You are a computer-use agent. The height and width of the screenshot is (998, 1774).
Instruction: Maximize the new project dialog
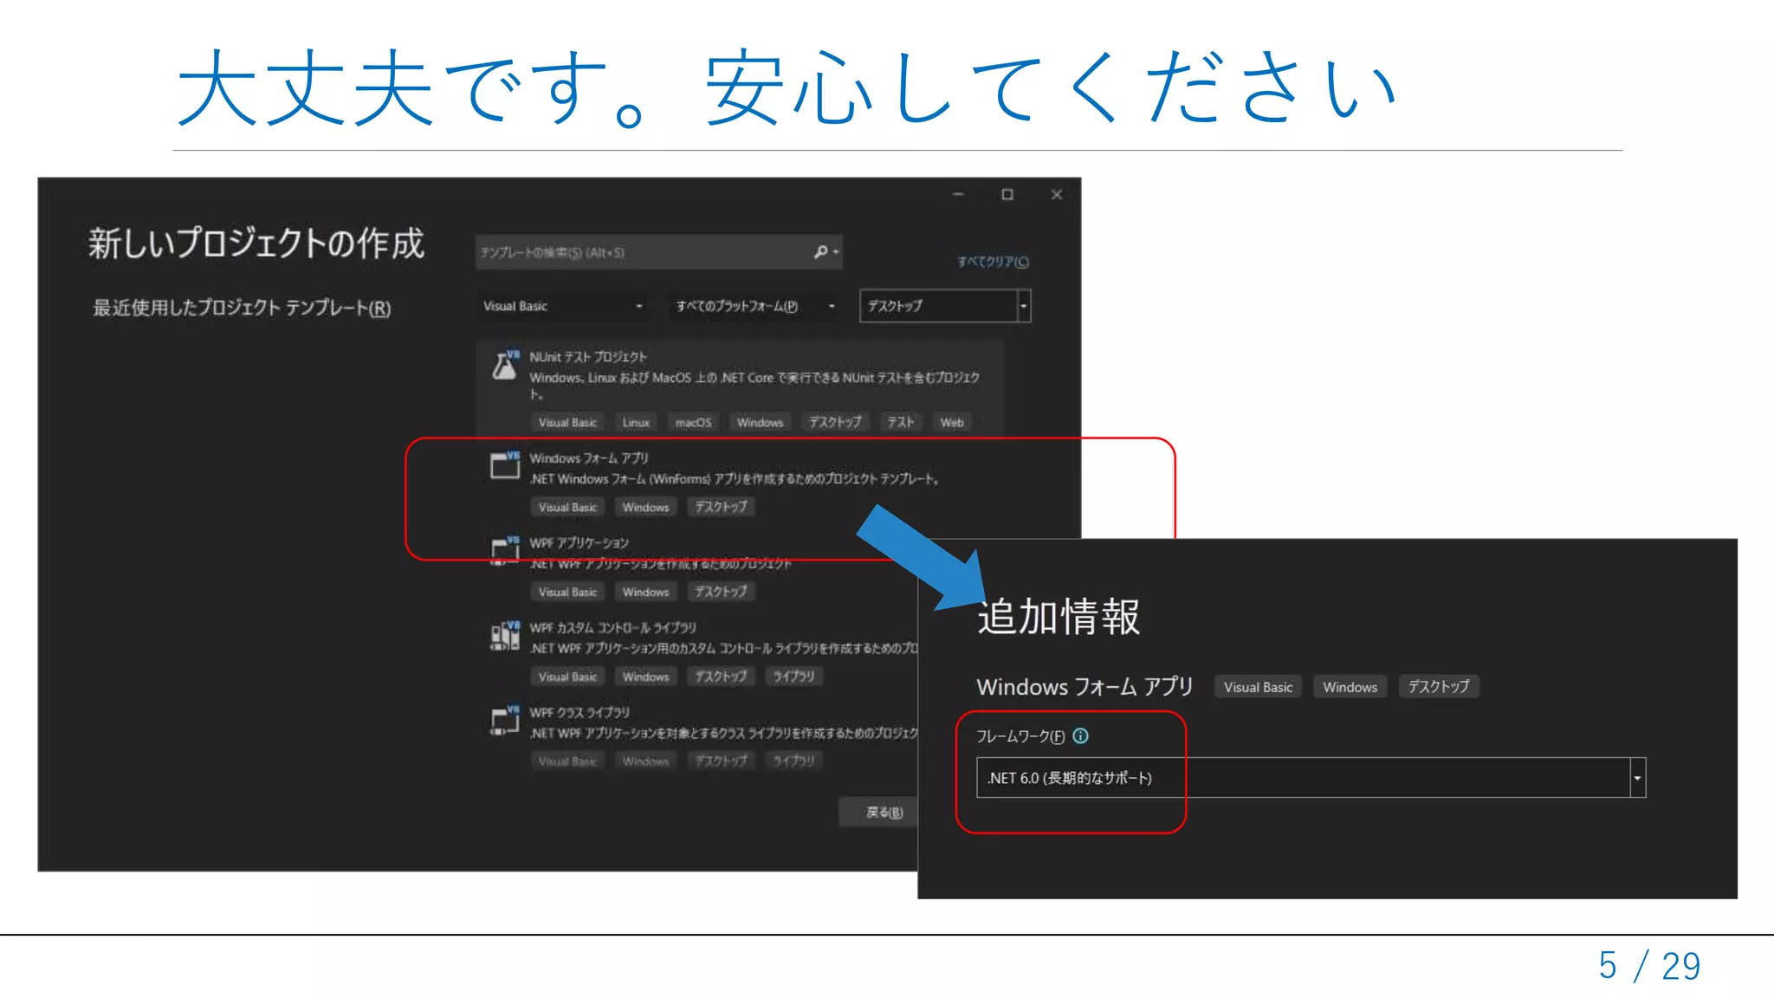click(x=1007, y=194)
